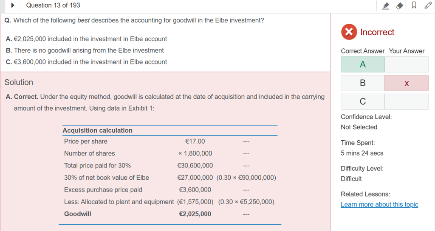Viewport: 435px width, 231px height.
Task: Click empty Your Answer cell beside C
Action: pos(407,102)
